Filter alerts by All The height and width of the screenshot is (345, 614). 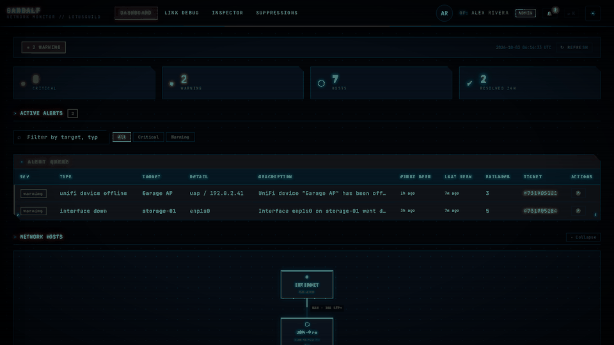point(122,137)
